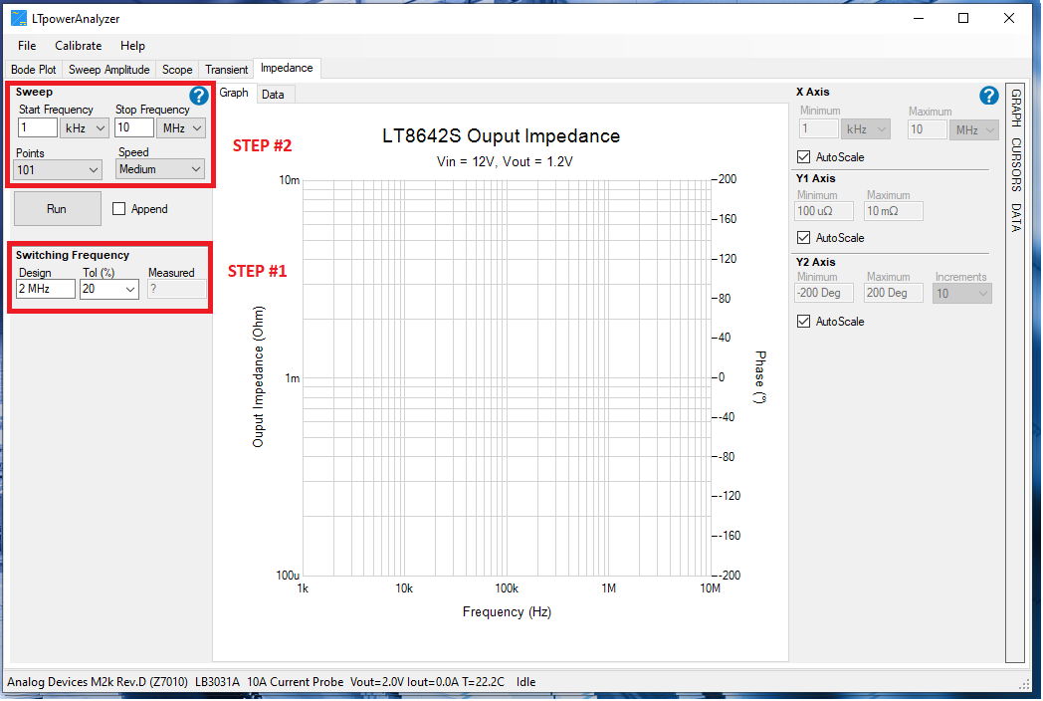Click the LTpowerAnalyzer app icon in title bar
The width and height of the screenshot is (1043, 701).
coord(18,19)
